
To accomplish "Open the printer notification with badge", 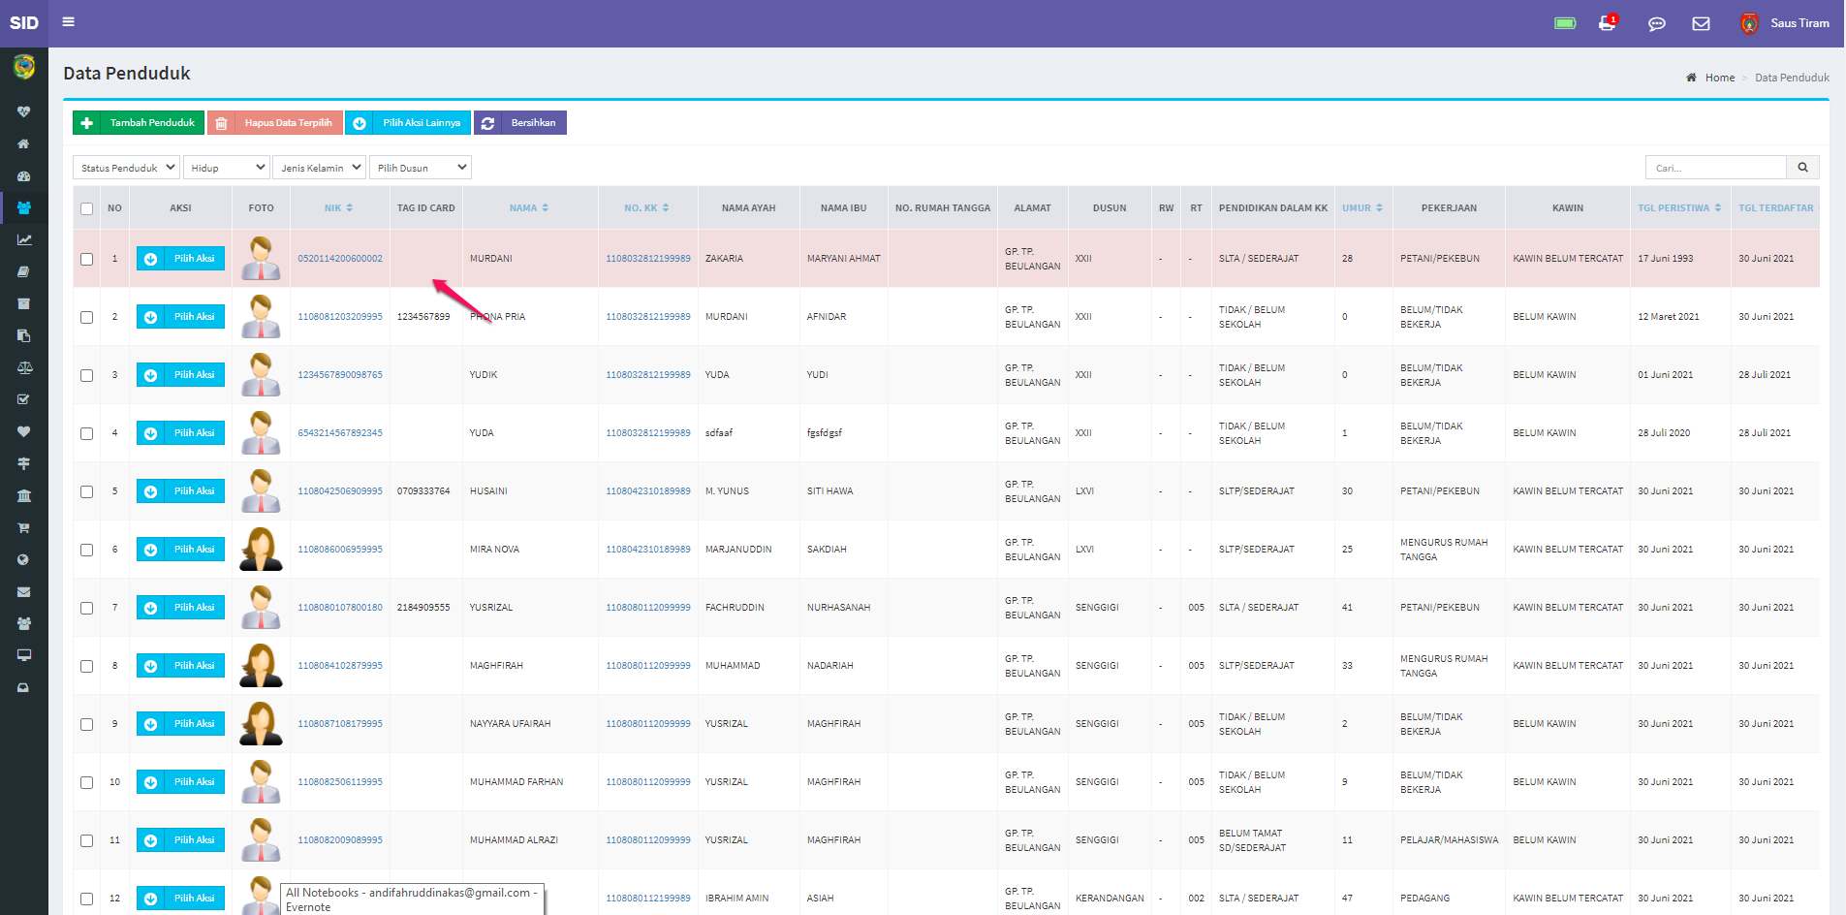I will 1608,23.
